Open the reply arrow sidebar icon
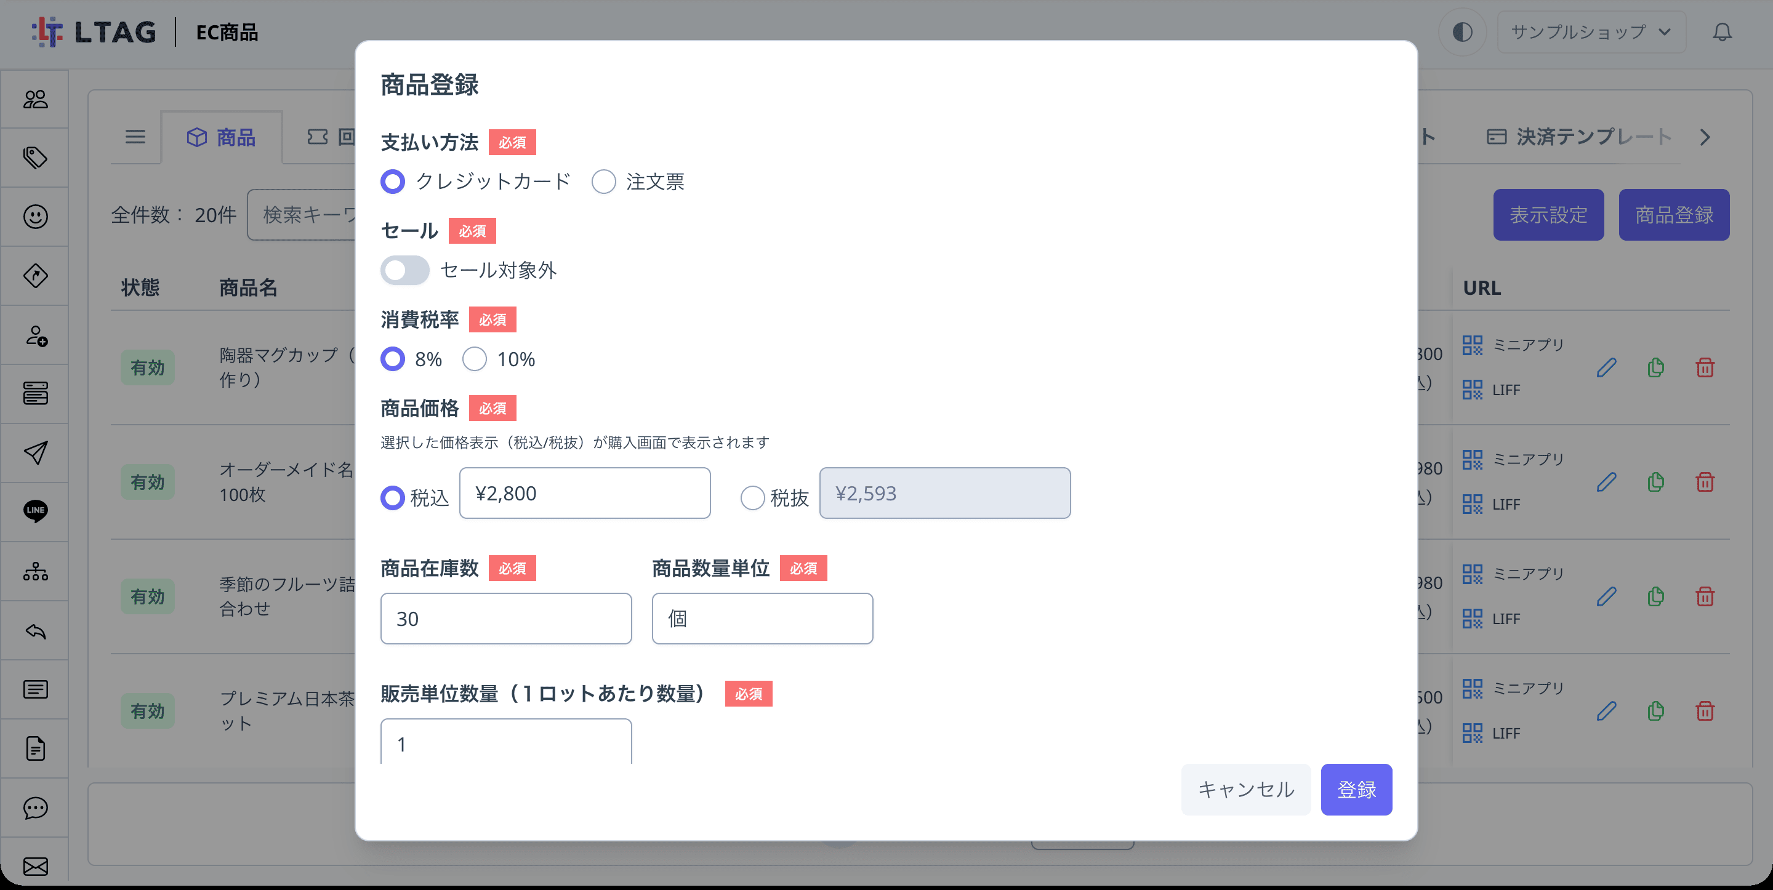 pos(35,630)
